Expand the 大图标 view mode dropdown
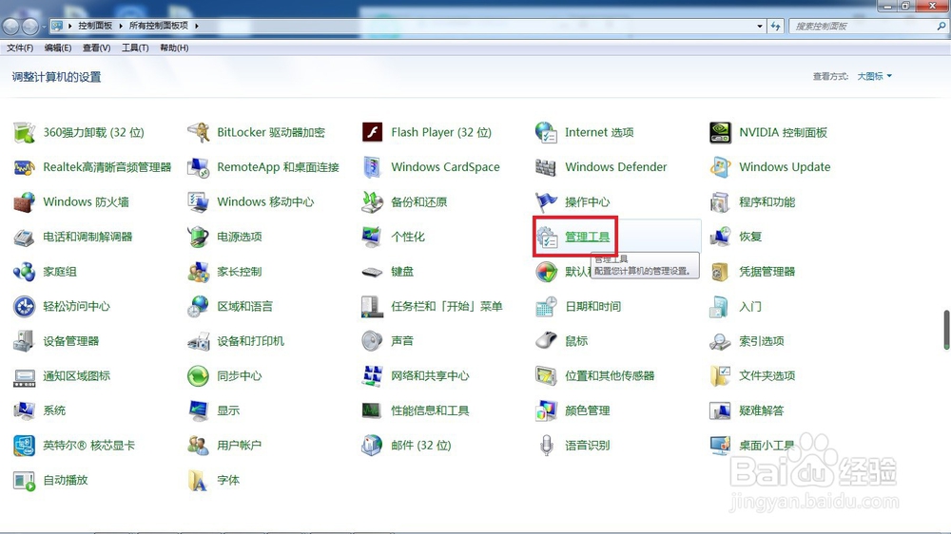This screenshot has width=951, height=534. pos(874,76)
